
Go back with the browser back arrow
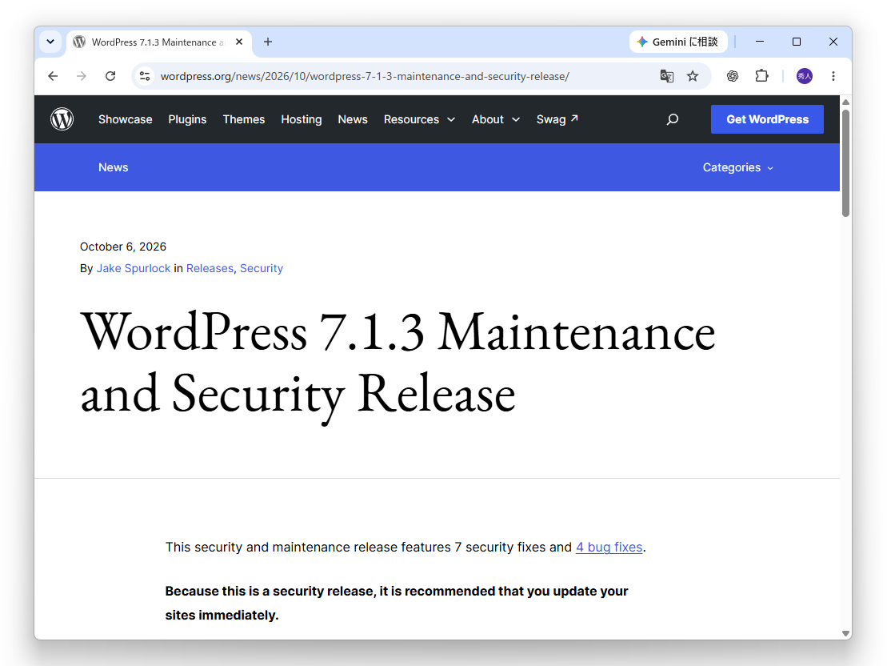point(53,76)
